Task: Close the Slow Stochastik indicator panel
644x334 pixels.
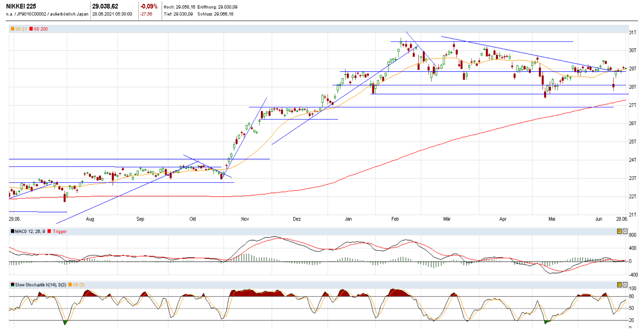Action: click(625, 285)
